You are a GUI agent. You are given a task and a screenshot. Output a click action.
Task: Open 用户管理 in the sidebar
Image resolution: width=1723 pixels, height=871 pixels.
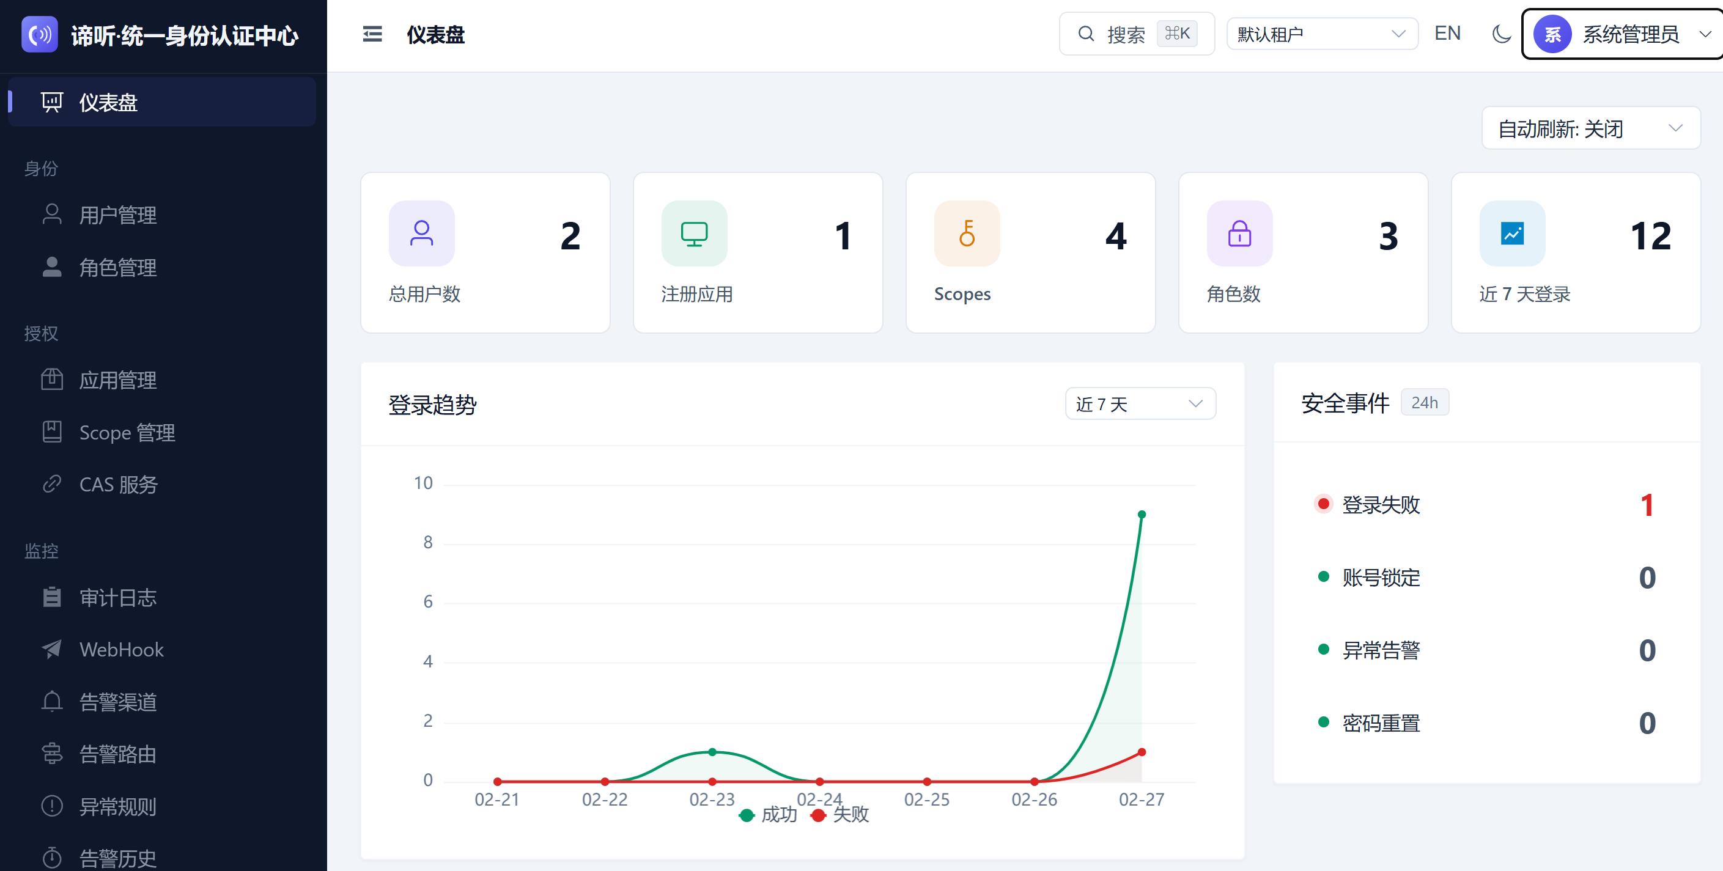(x=118, y=215)
